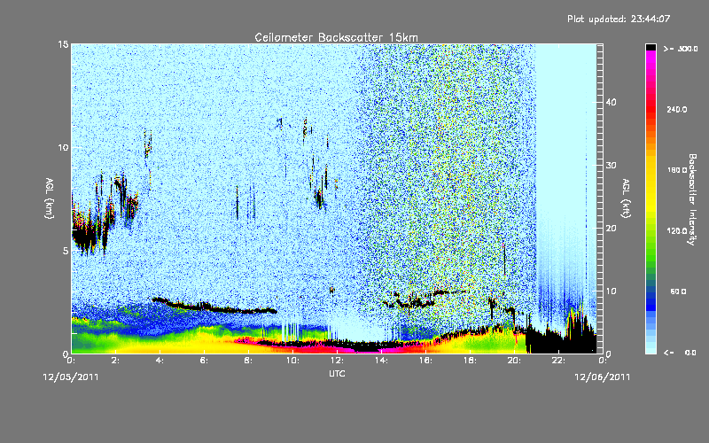Click the 18: hour tick label
Screen dimensions: 709x443
point(470,361)
